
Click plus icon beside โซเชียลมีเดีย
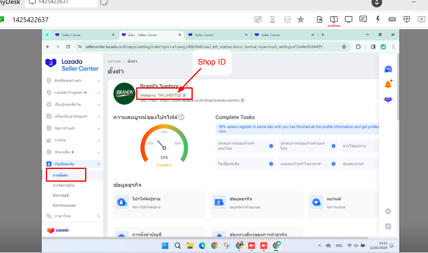pos(271,164)
